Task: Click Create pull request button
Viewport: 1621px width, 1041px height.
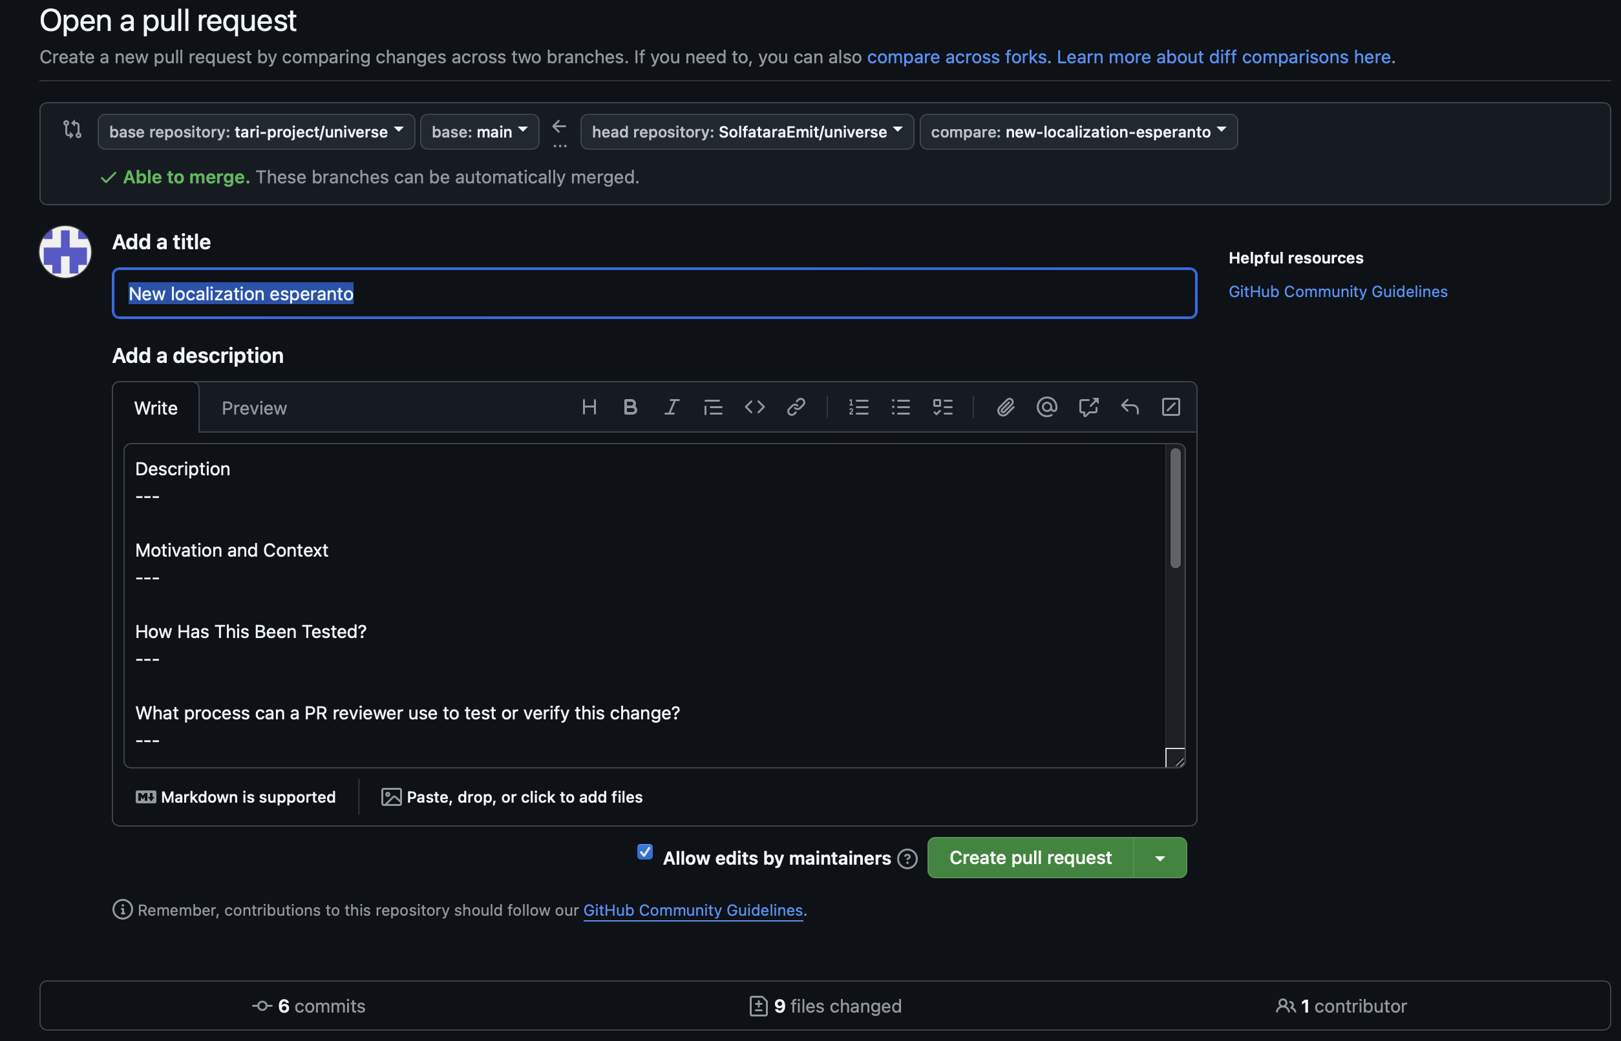Action: [x=1030, y=858]
